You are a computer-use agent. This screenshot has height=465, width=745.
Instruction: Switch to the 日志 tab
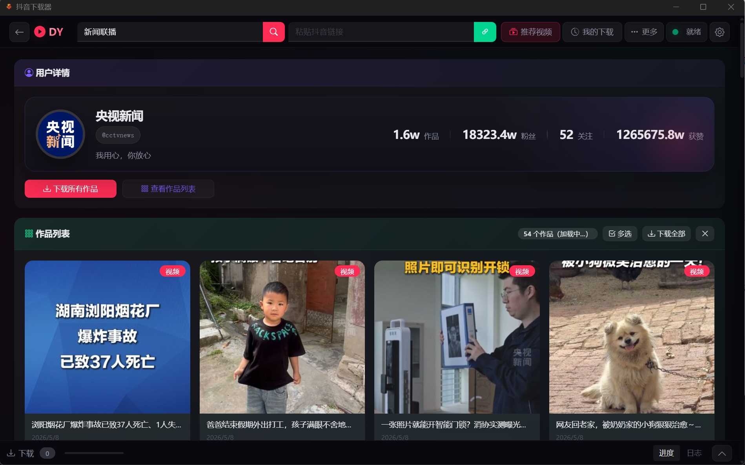pyautogui.click(x=694, y=453)
